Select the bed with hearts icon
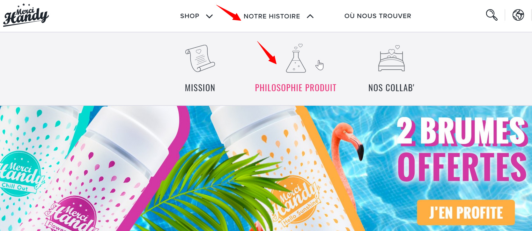Image resolution: width=532 pixels, height=231 pixels. (x=391, y=58)
